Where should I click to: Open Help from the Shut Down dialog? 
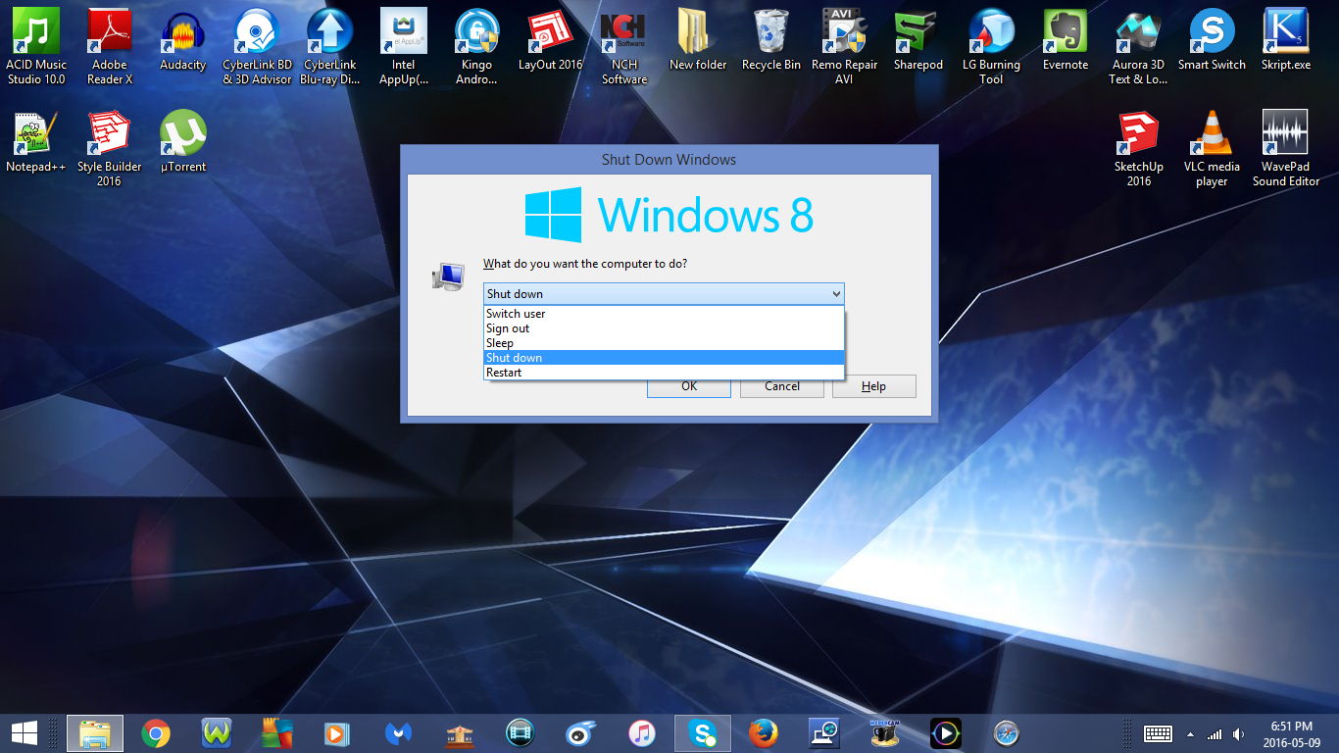[x=874, y=386]
